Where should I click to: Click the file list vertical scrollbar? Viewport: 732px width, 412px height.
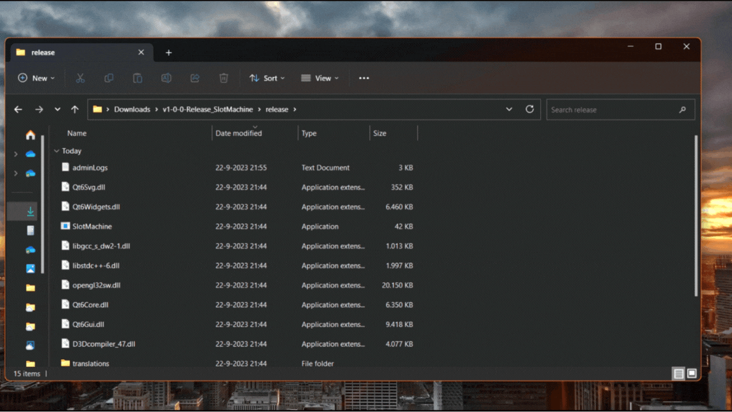pos(696,216)
